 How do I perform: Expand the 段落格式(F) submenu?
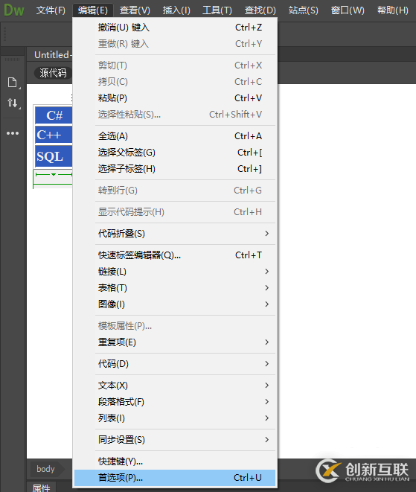click(175, 402)
